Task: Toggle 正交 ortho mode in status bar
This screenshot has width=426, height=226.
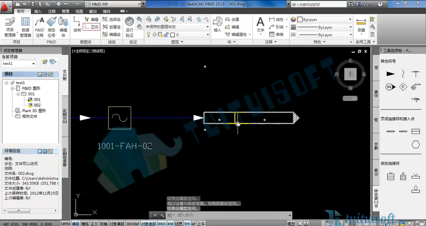Action: (94, 224)
